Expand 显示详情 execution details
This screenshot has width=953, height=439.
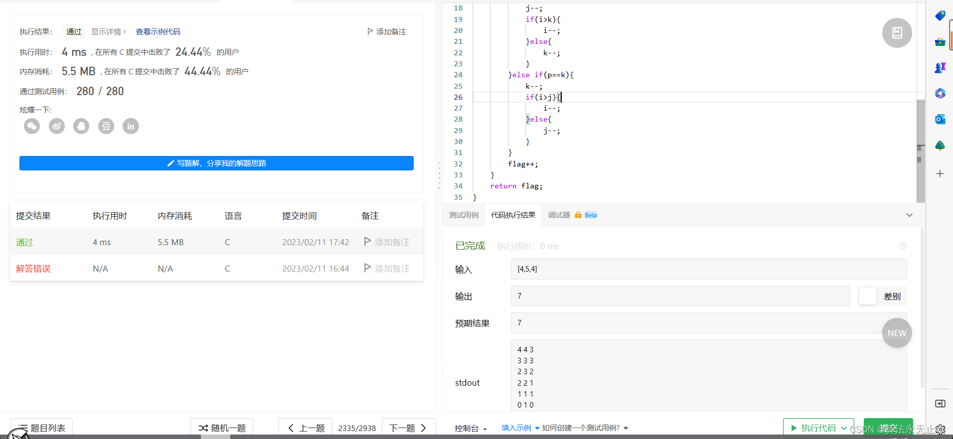pyautogui.click(x=108, y=32)
